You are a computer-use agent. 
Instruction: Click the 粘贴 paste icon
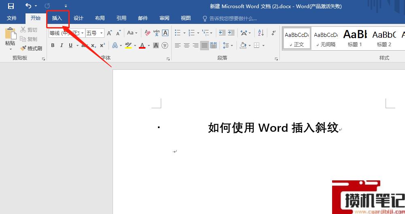coord(11,33)
